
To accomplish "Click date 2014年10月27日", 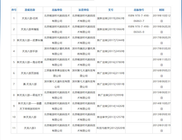I will pos(162,106).
